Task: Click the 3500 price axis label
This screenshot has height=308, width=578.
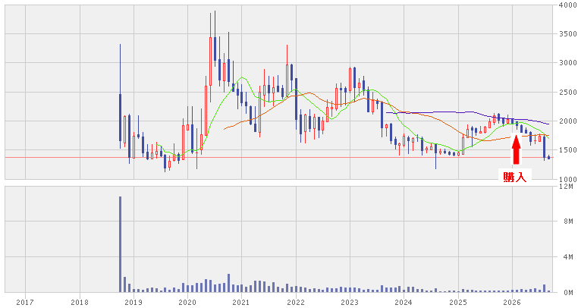Action: [x=567, y=34]
